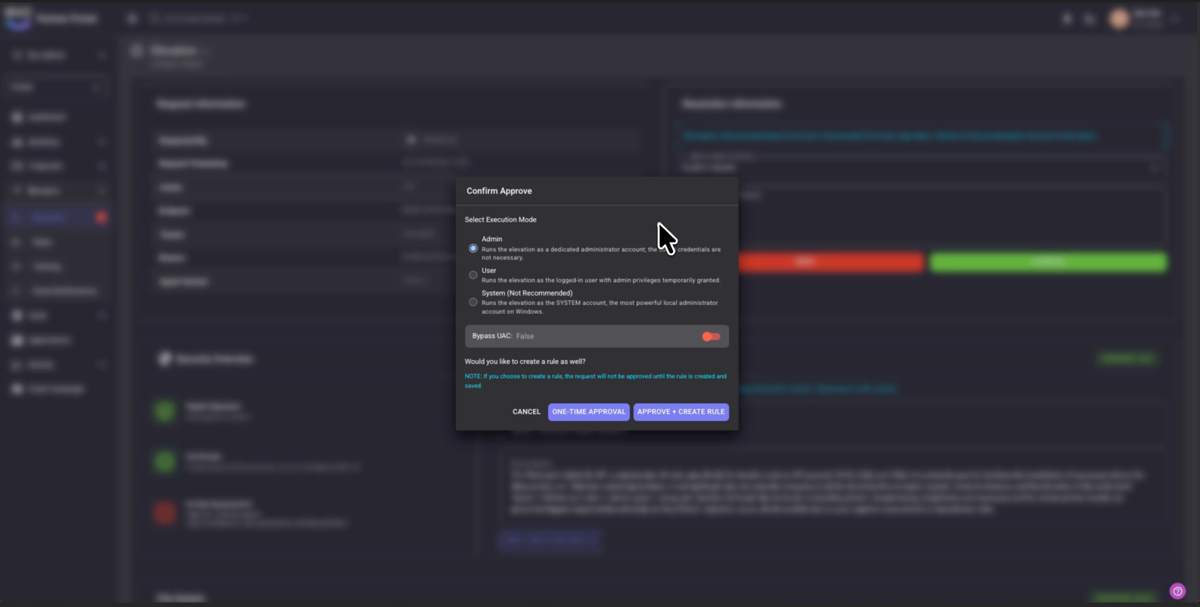The height and width of the screenshot is (607, 1200).
Task: Expand the user profile dropdown arrow
Action: (1175, 19)
